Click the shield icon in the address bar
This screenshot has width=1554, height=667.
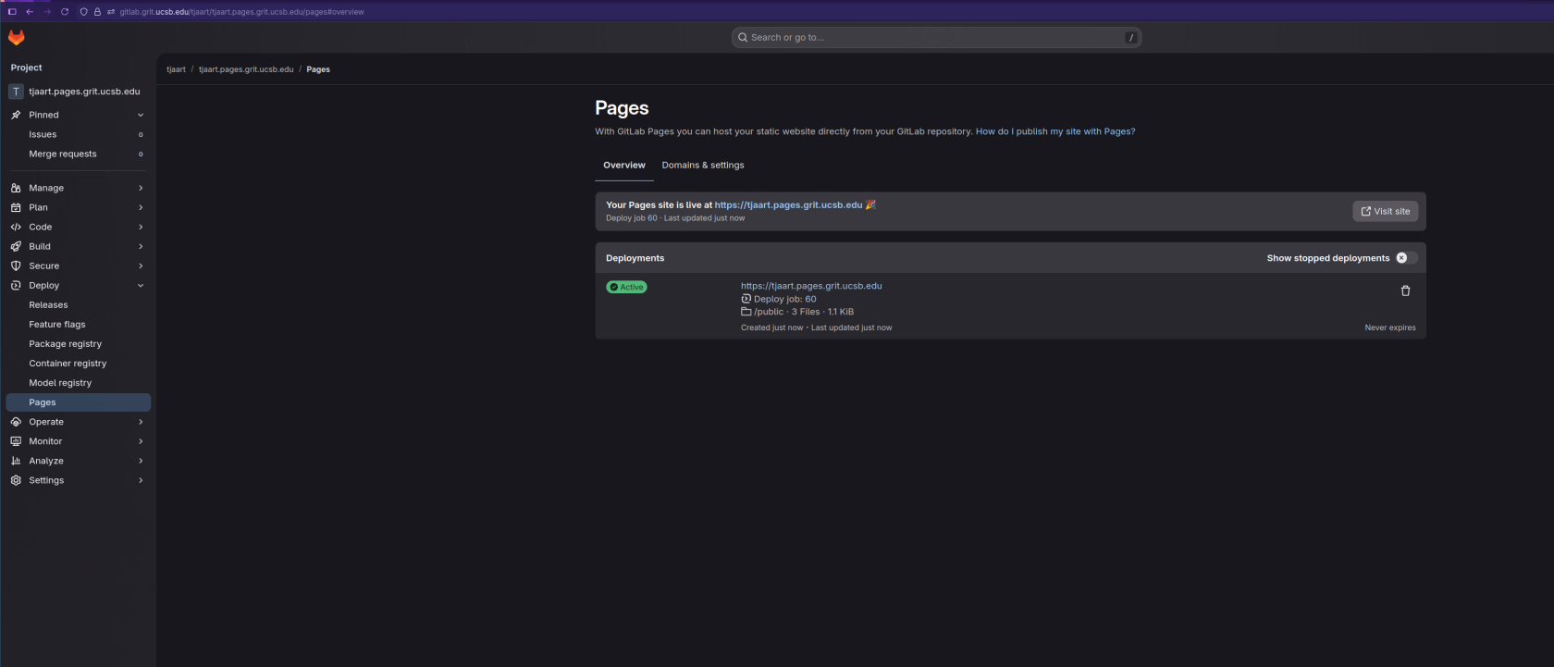pyautogui.click(x=84, y=12)
